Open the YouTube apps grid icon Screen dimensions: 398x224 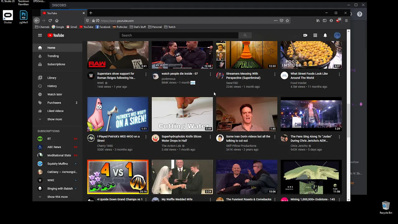pos(315,35)
